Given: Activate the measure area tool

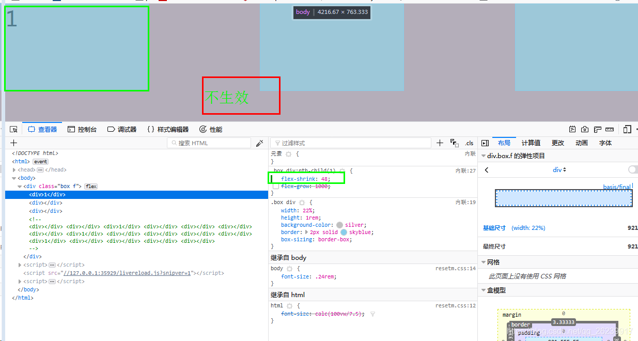Looking at the screenshot, I should click(610, 130).
